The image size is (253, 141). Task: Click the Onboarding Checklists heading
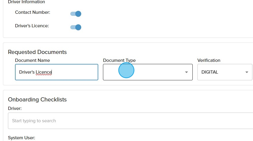tap(37, 100)
